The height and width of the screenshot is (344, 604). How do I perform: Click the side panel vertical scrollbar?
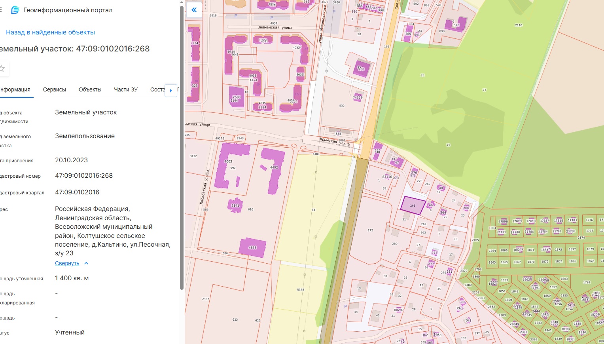click(x=182, y=146)
